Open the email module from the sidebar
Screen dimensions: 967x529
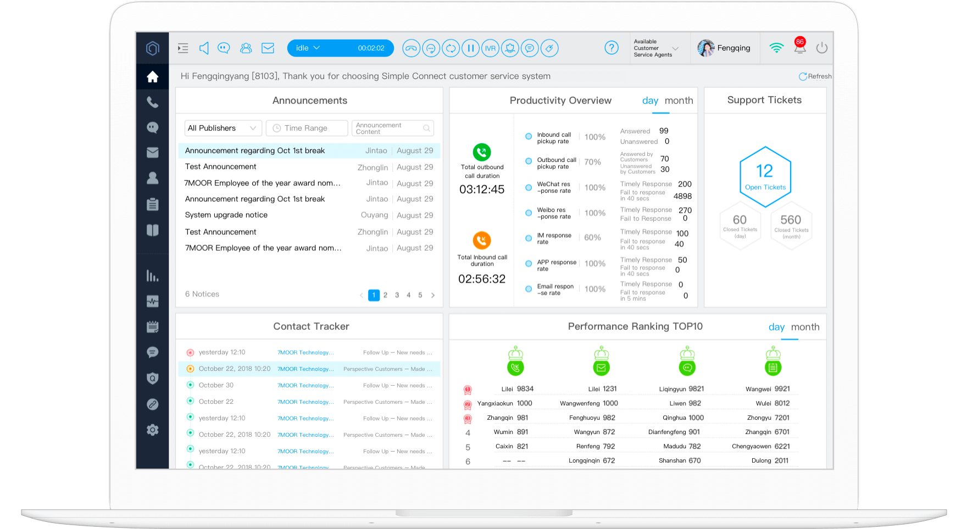point(152,152)
